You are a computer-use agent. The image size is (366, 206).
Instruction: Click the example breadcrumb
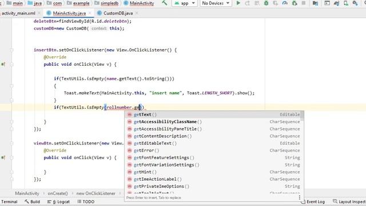[x=78, y=3]
